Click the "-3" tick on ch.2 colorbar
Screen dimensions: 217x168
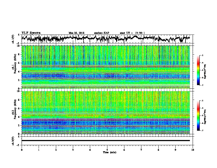(202, 100)
